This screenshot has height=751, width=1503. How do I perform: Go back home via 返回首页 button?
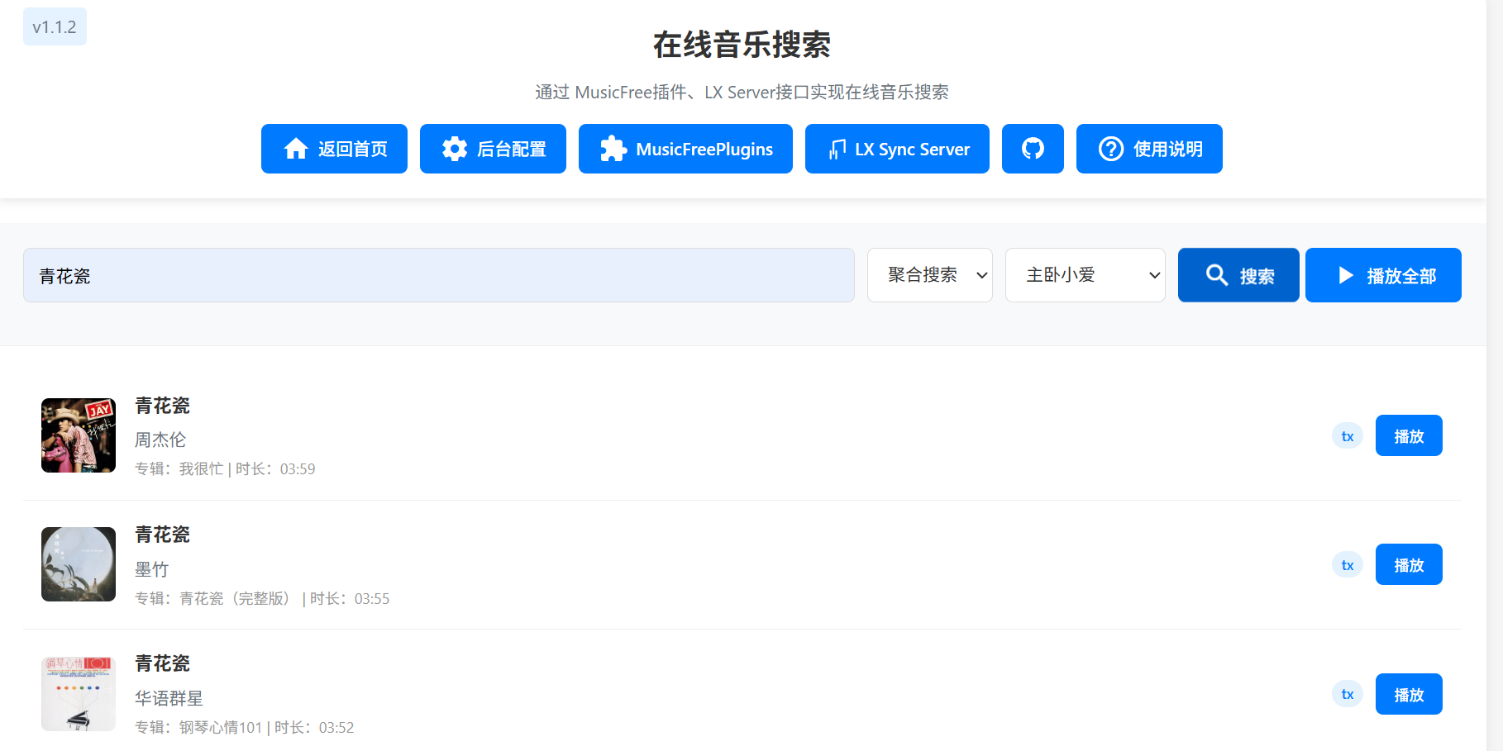(x=334, y=149)
